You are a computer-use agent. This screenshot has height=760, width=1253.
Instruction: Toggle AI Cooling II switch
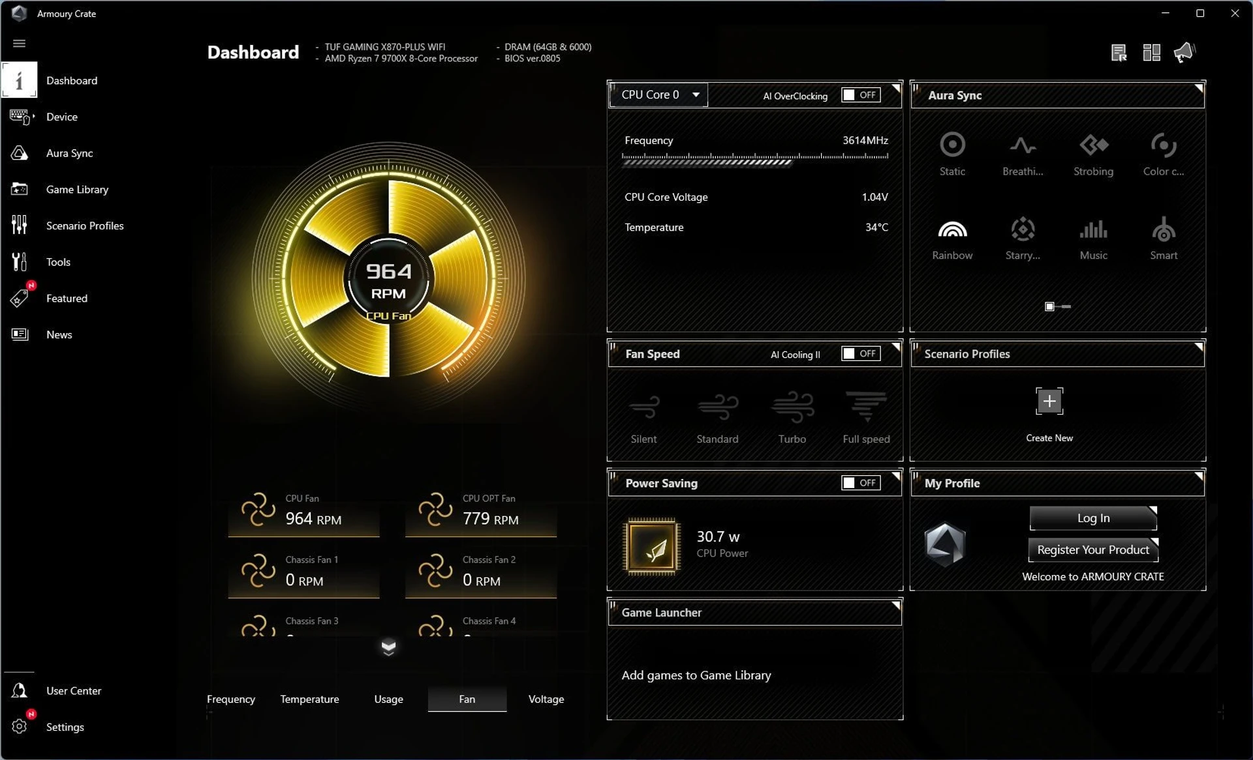pyautogui.click(x=861, y=354)
